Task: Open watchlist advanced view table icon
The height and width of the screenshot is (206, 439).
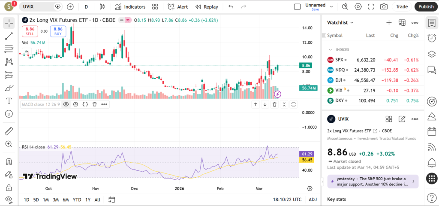Action: [402, 22]
